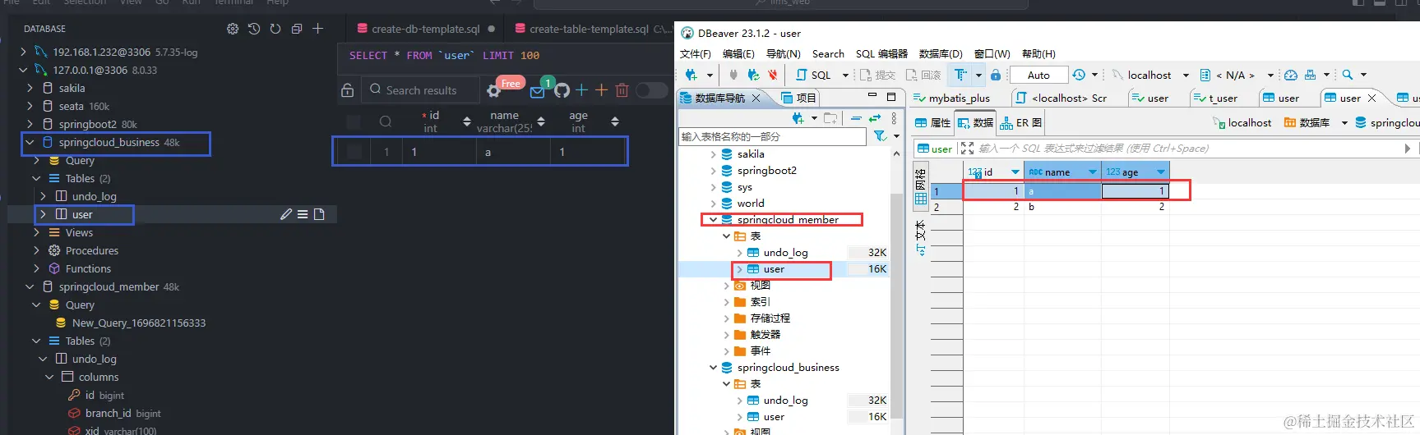Image resolution: width=1420 pixels, height=435 pixels.
Task: Expand the sakila database in VS Code tree
Action: coord(30,88)
